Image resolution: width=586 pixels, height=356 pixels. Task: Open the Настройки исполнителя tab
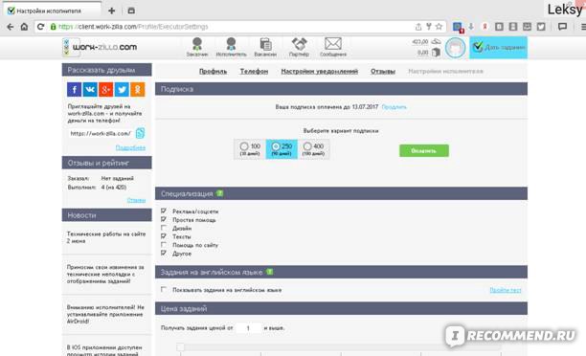[x=445, y=71]
